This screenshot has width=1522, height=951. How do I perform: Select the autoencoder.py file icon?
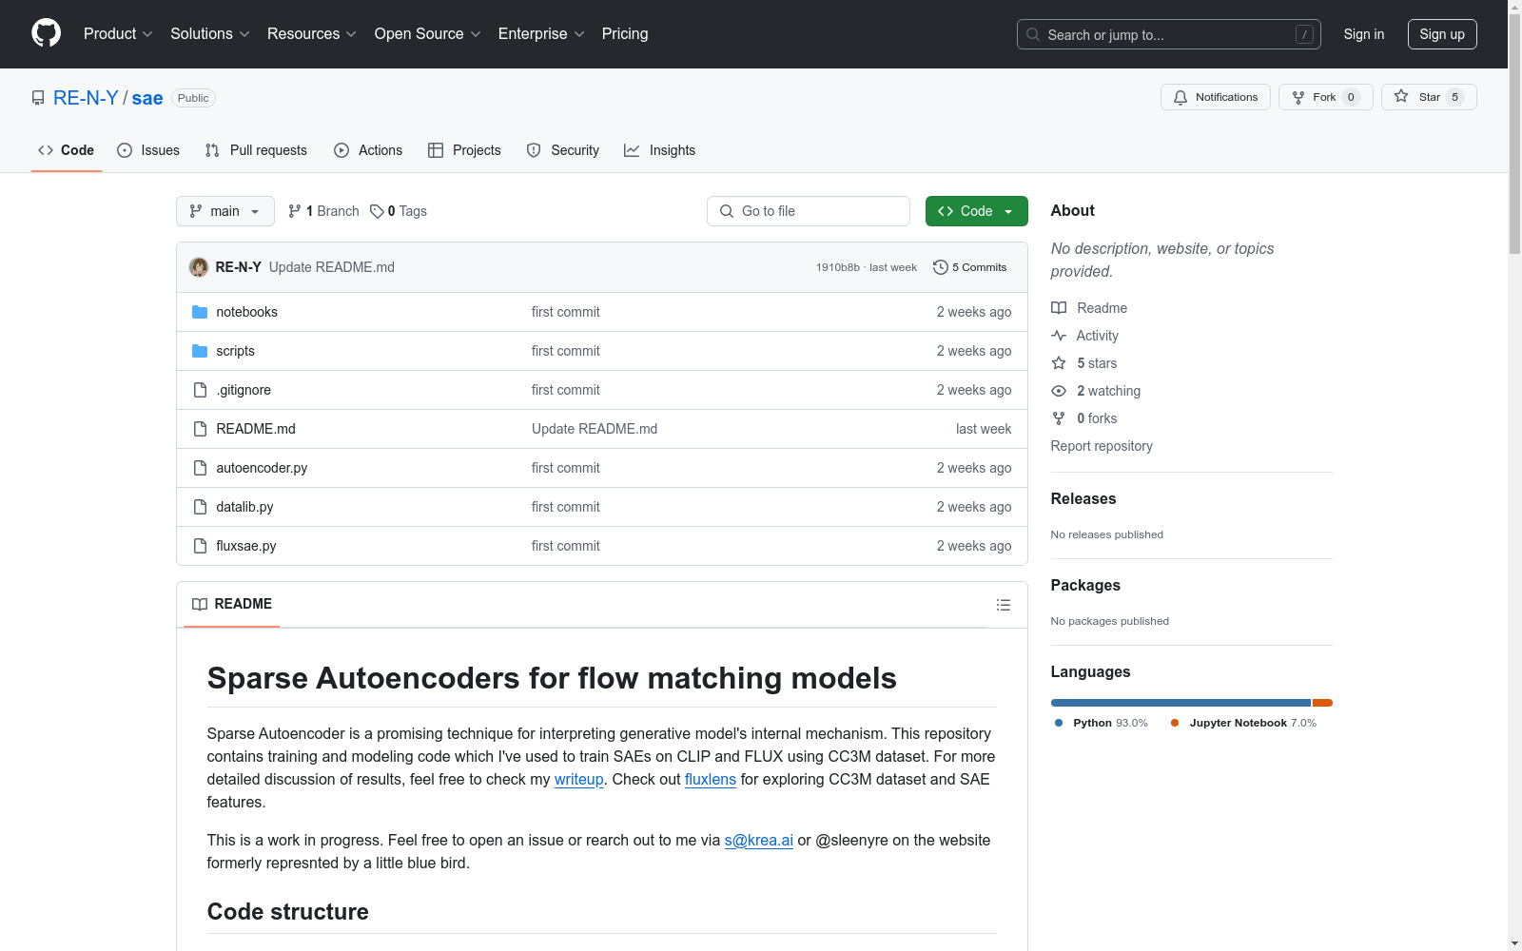[200, 468]
